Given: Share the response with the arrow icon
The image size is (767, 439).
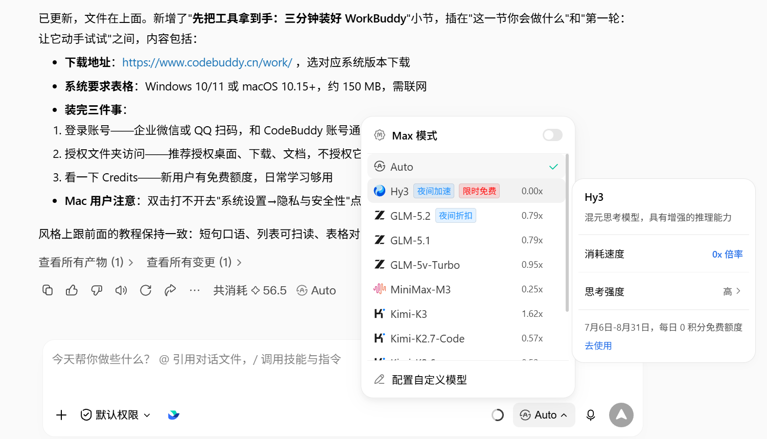Looking at the screenshot, I should tap(170, 290).
